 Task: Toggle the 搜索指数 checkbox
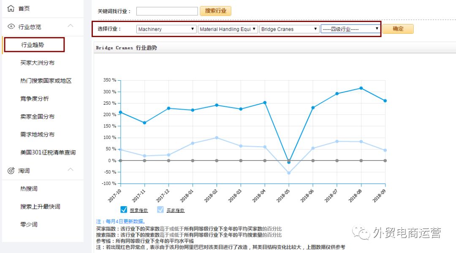[124, 209]
